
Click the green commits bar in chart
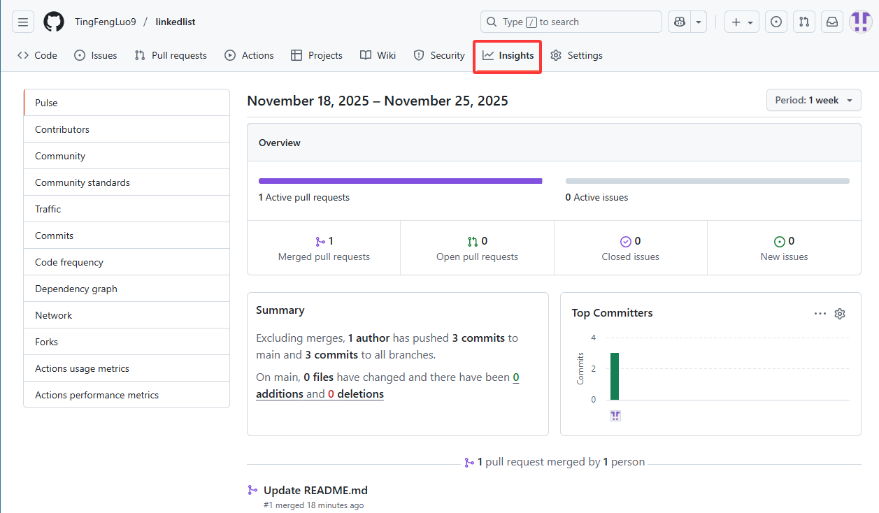click(x=615, y=376)
